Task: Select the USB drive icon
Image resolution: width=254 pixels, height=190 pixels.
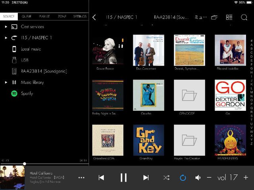Action: point(14,60)
